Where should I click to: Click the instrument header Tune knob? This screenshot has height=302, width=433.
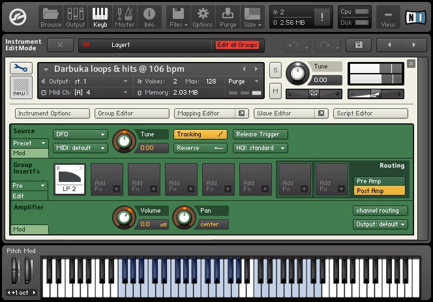coord(297,74)
